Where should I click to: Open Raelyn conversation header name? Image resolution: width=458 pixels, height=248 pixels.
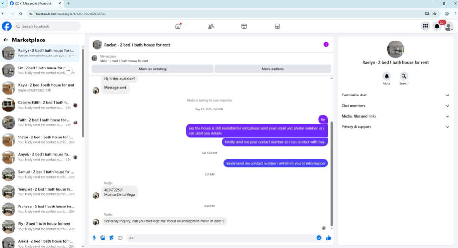137,45
